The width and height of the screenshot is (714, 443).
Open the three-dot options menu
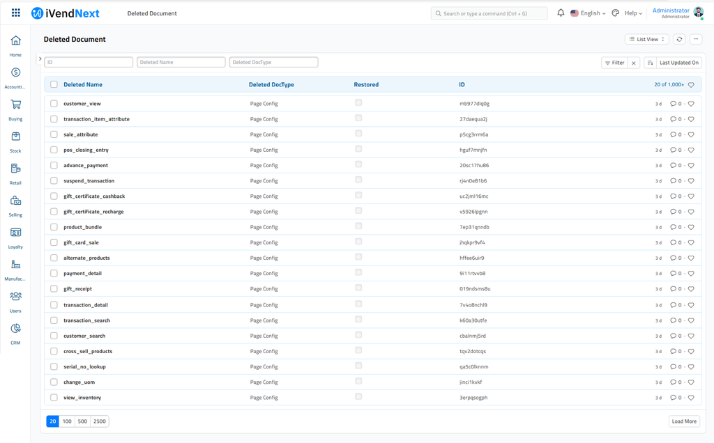pyautogui.click(x=696, y=39)
